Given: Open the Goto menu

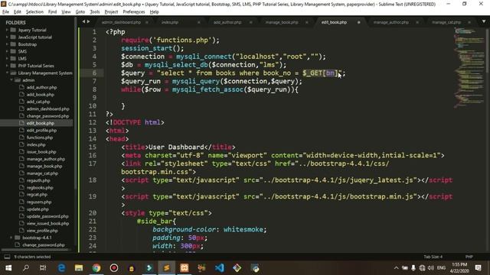Looking at the screenshot, I should (x=80, y=12).
